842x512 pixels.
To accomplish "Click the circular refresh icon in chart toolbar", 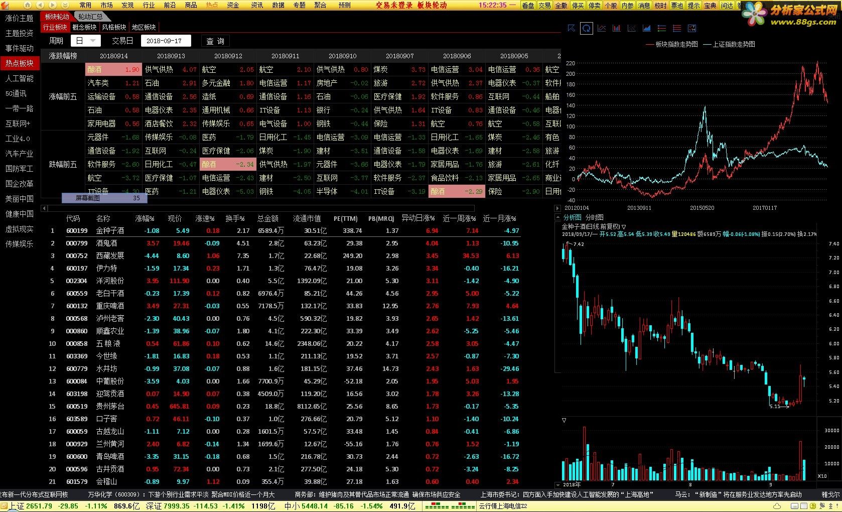I will pos(586,29).
